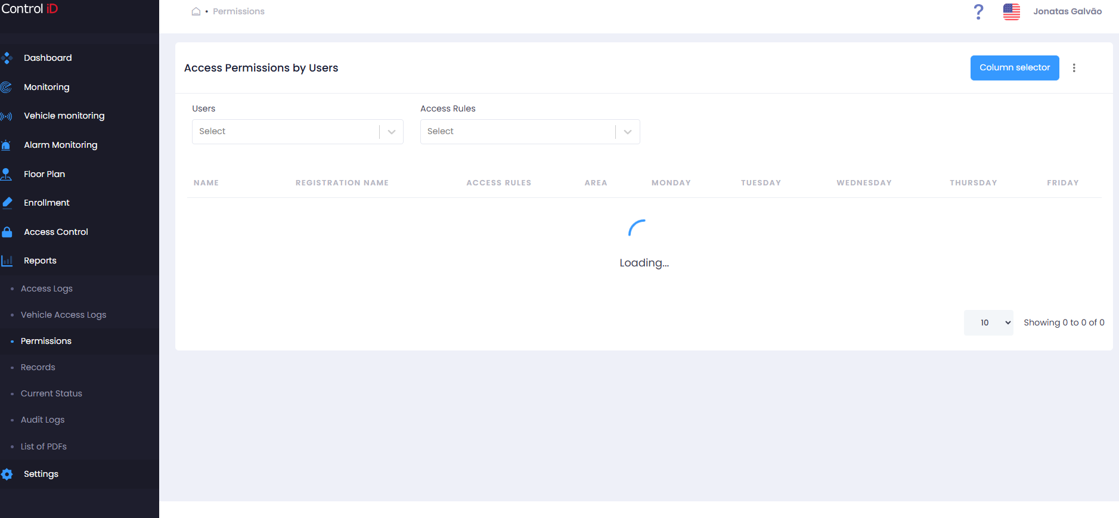Open List of PDFs
The height and width of the screenshot is (518, 1119).
(x=44, y=446)
